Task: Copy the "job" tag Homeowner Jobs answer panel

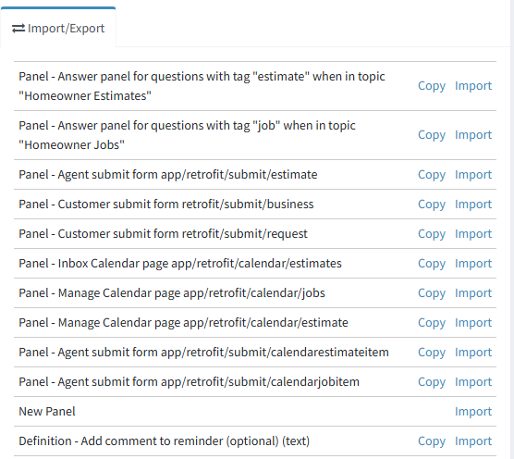Action: tap(432, 135)
